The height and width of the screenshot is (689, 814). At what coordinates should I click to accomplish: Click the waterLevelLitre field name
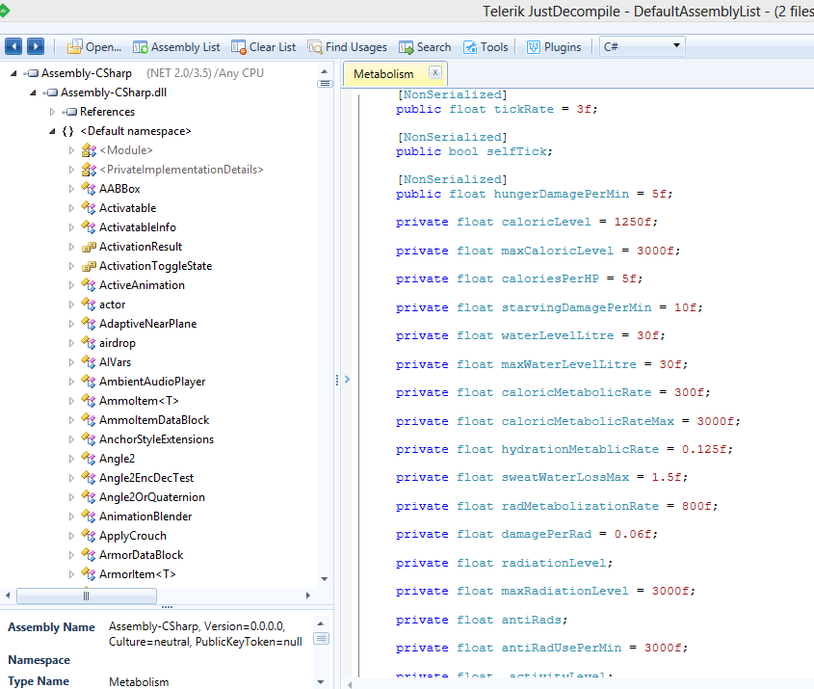click(558, 335)
